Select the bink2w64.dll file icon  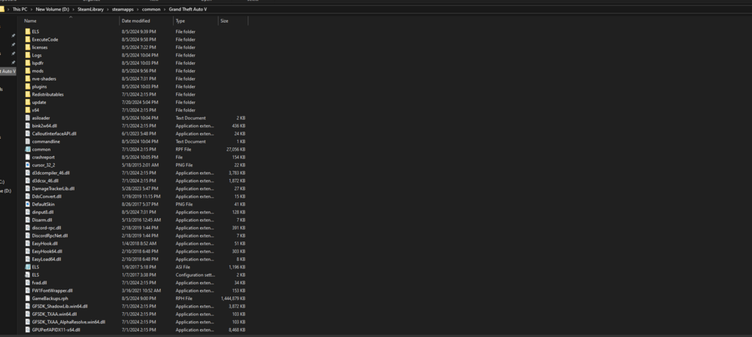pyautogui.click(x=27, y=126)
